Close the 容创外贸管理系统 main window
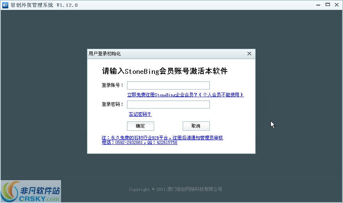Viewport: 343px width, 203px height. (337, 5)
